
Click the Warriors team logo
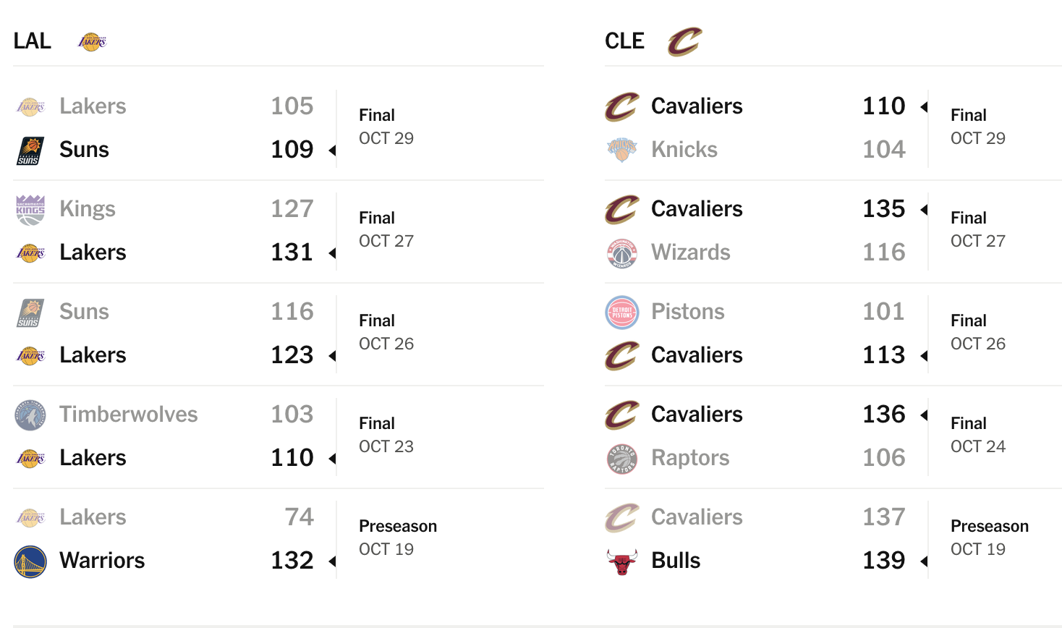pos(30,561)
